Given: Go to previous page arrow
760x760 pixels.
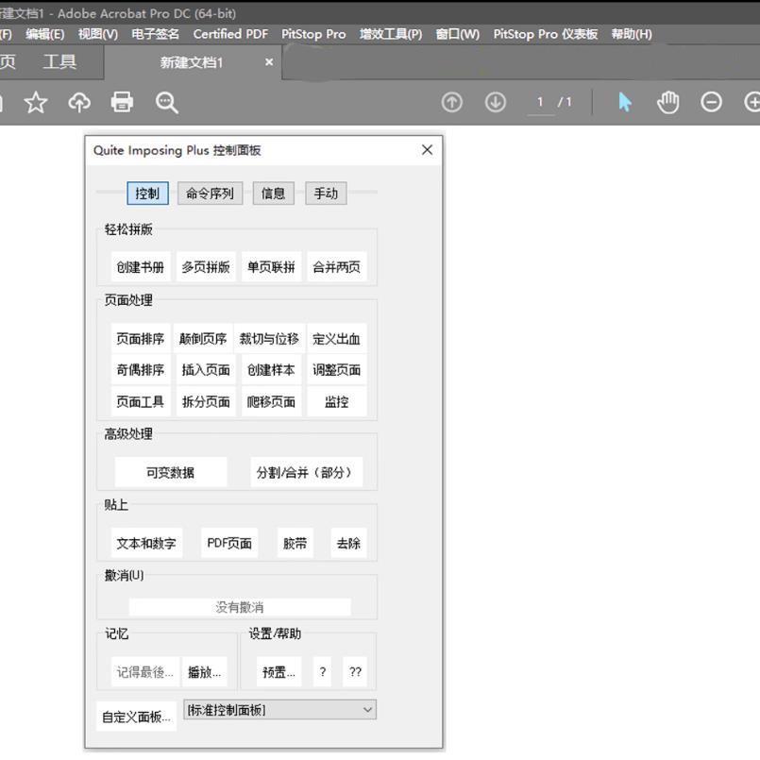Looking at the screenshot, I should [452, 102].
